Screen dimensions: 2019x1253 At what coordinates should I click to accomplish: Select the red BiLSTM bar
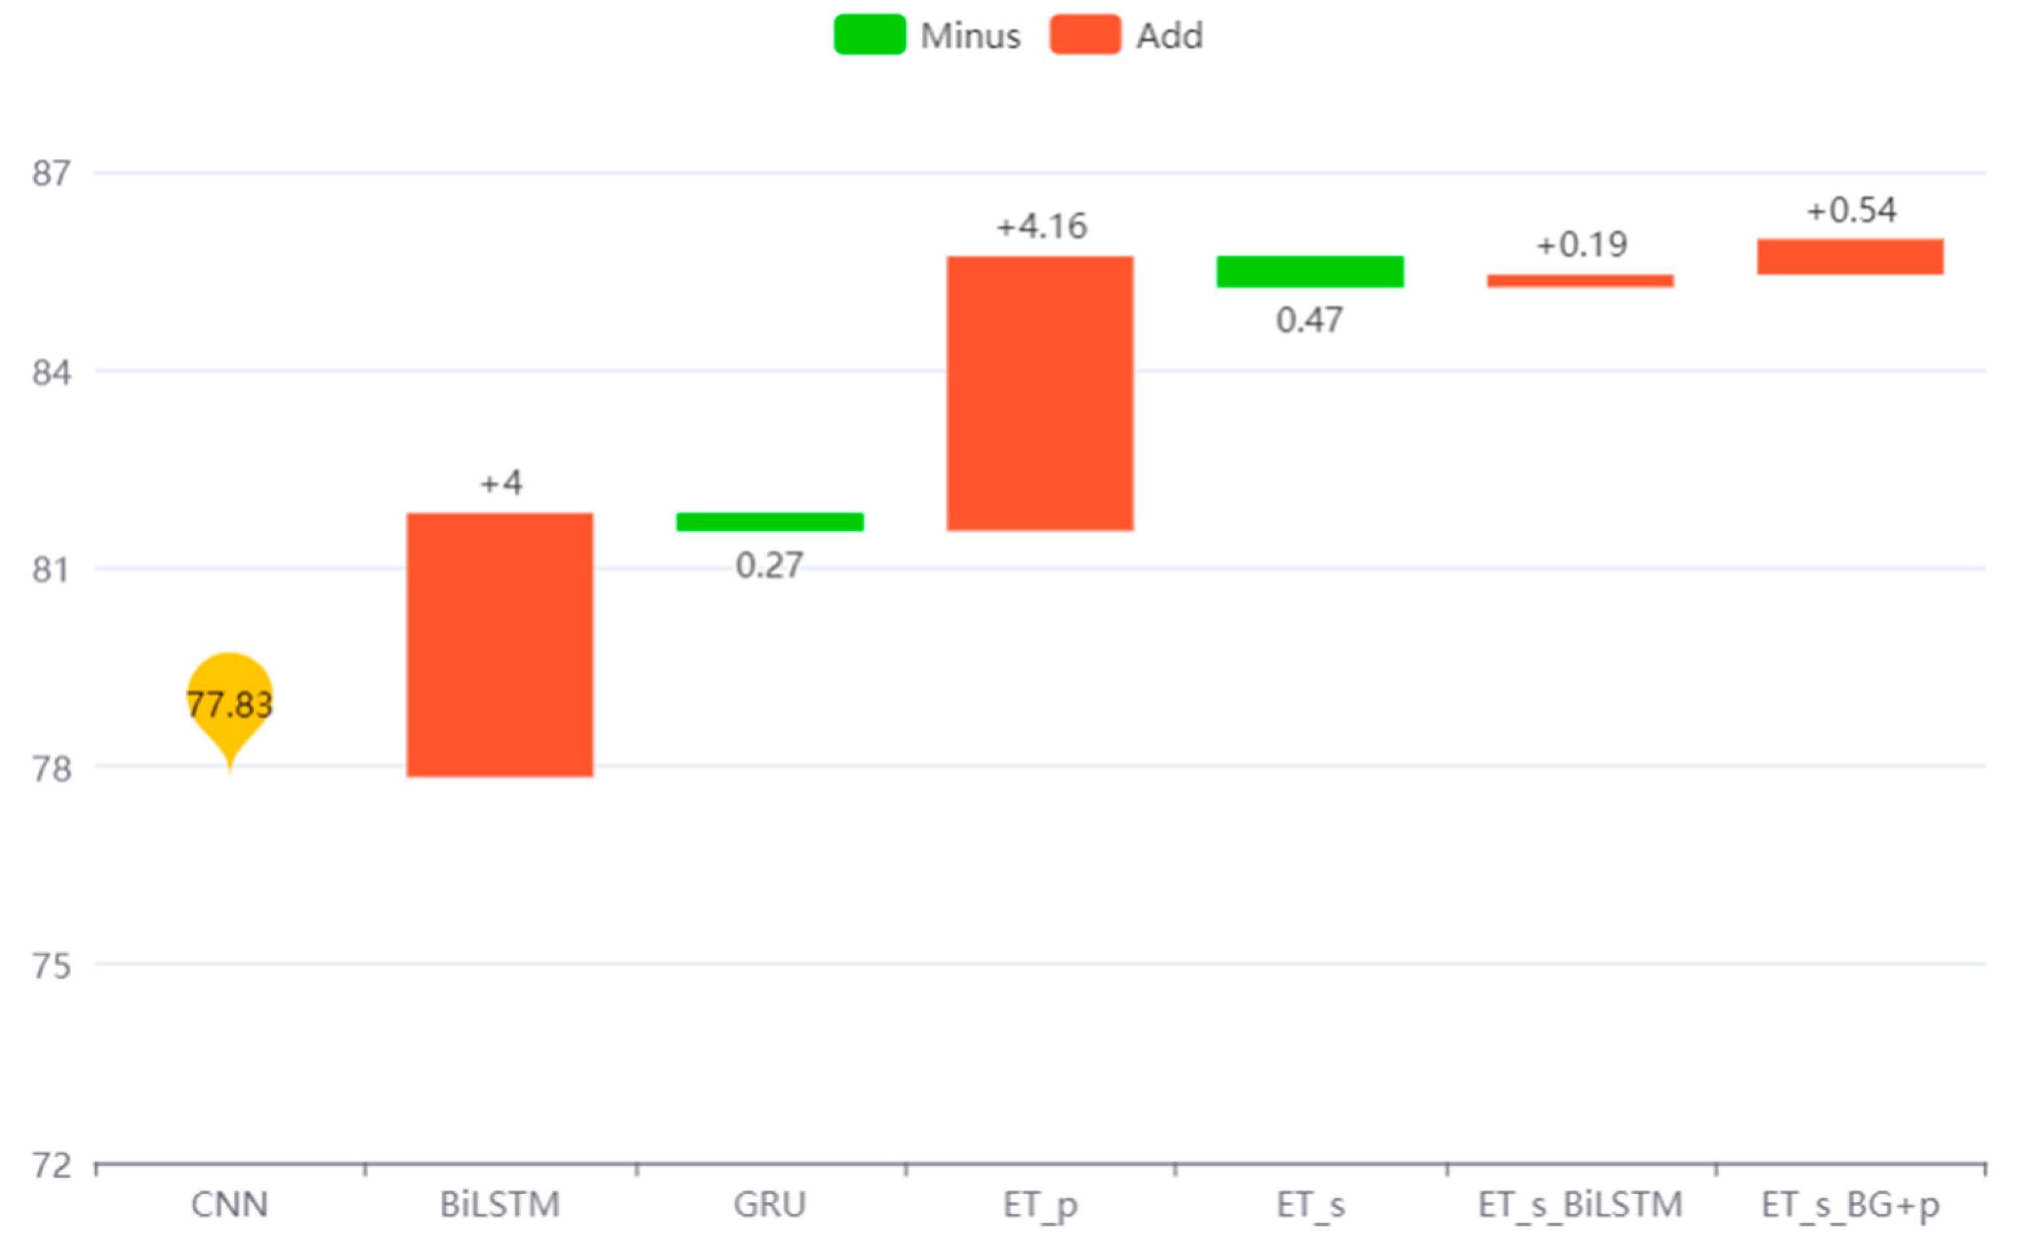point(500,644)
